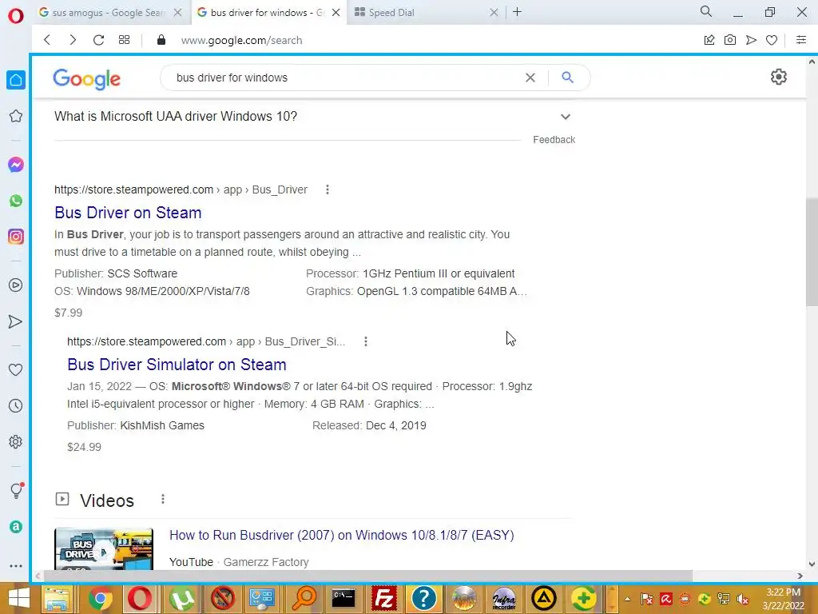This screenshot has height=614, width=818.
Task: Click the horizontal scrollbar at page bottom
Action: point(367,576)
